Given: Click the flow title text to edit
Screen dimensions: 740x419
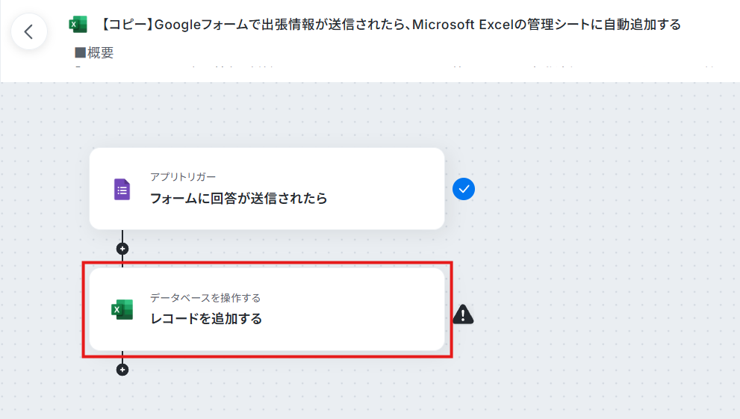Looking at the screenshot, I should click(x=391, y=25).
